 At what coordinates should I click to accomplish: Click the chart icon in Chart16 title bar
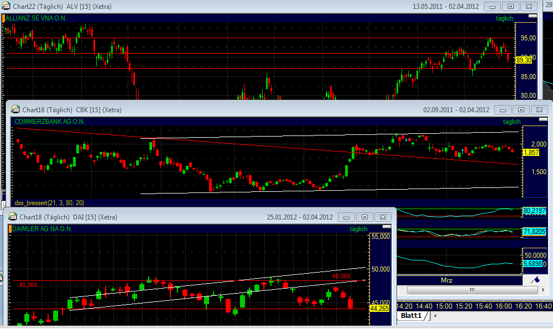[x=14, y=110]
